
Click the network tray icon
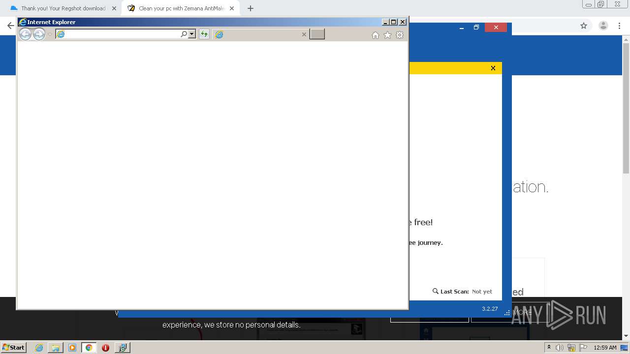(571, 348)
